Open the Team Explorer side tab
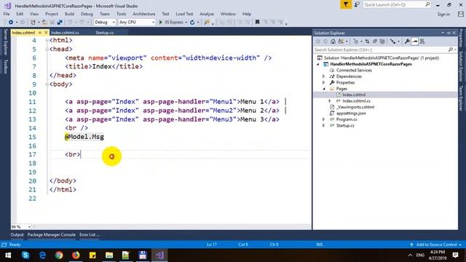 (461, 98)
